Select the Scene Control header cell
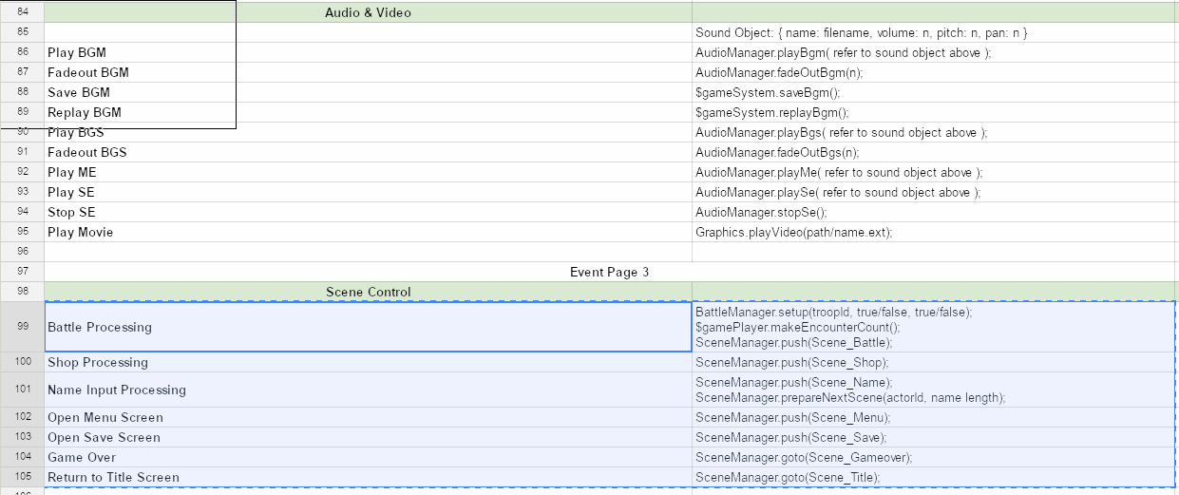This screenshot has height=495, width=1179. point(368,292)
